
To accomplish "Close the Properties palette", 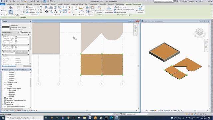I will pos(31,22).
